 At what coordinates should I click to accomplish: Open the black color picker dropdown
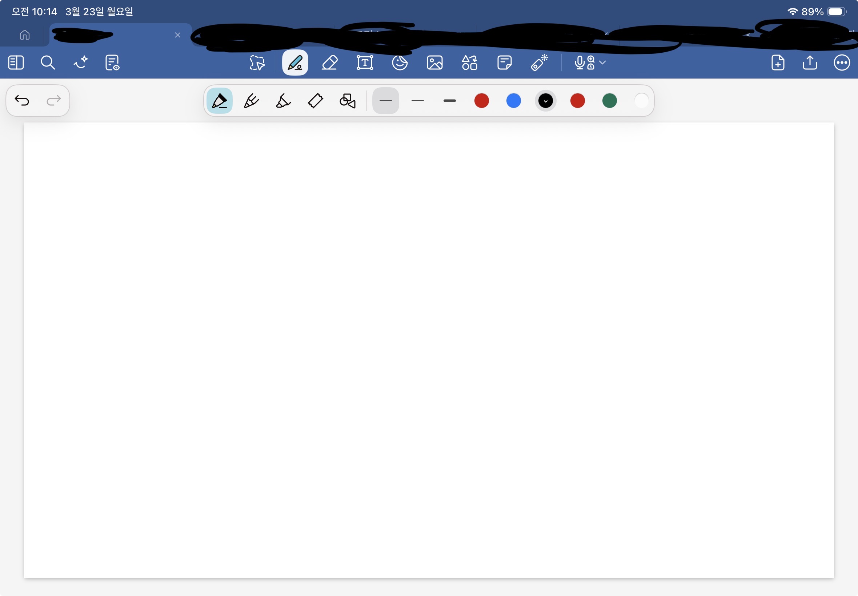(x=546, y=101)
